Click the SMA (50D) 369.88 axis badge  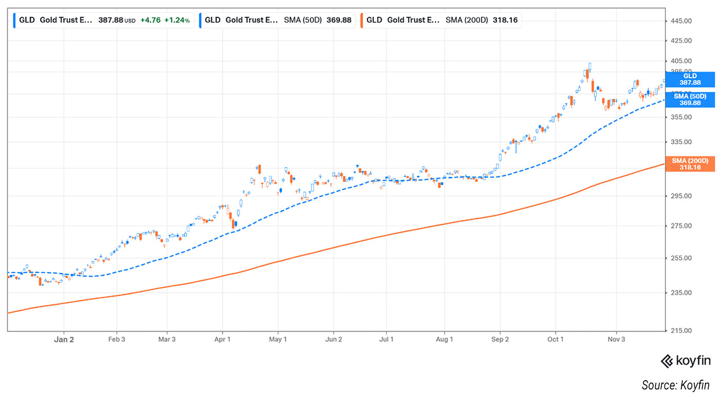pyautogui.click(x=690, y=99)
